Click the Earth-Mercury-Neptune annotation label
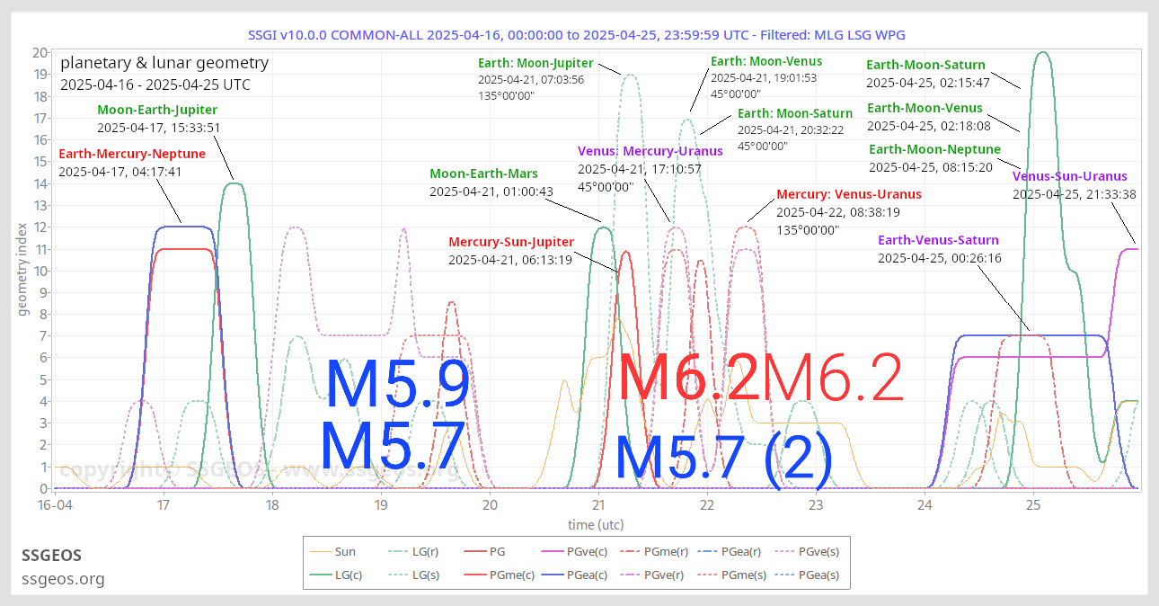Screen dimensions: 1159x606 pyautogui.click(x=132, y=154)
